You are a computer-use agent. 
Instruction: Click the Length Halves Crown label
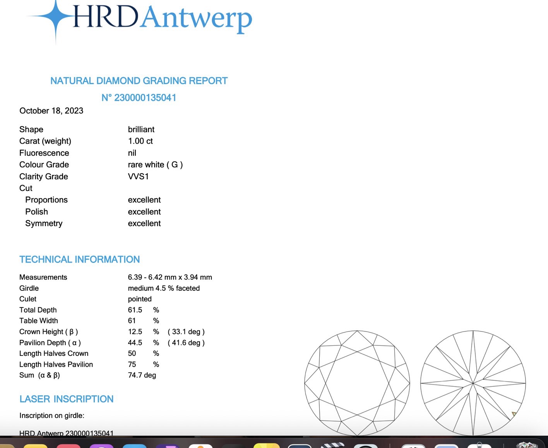[x=54, y=354]
